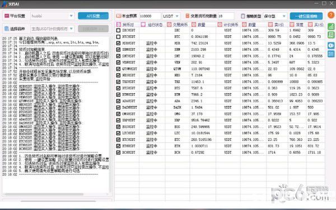Screen dimensions: 336x210
Task: Open the green chart icon in right sidebar
Action: click(x=331, y=26)
